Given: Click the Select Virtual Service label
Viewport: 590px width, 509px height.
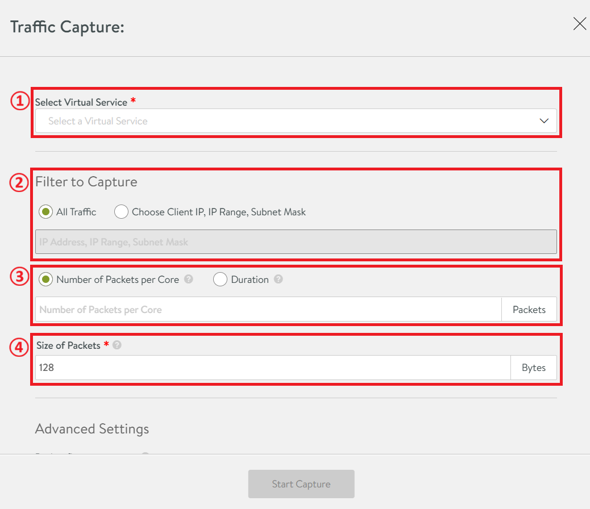Looking at the screenshot, I should [81, 102].
